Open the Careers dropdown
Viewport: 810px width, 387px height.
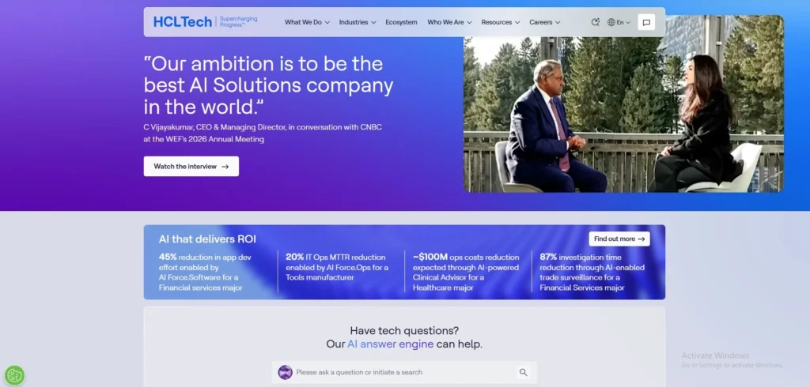click(544, 22)
